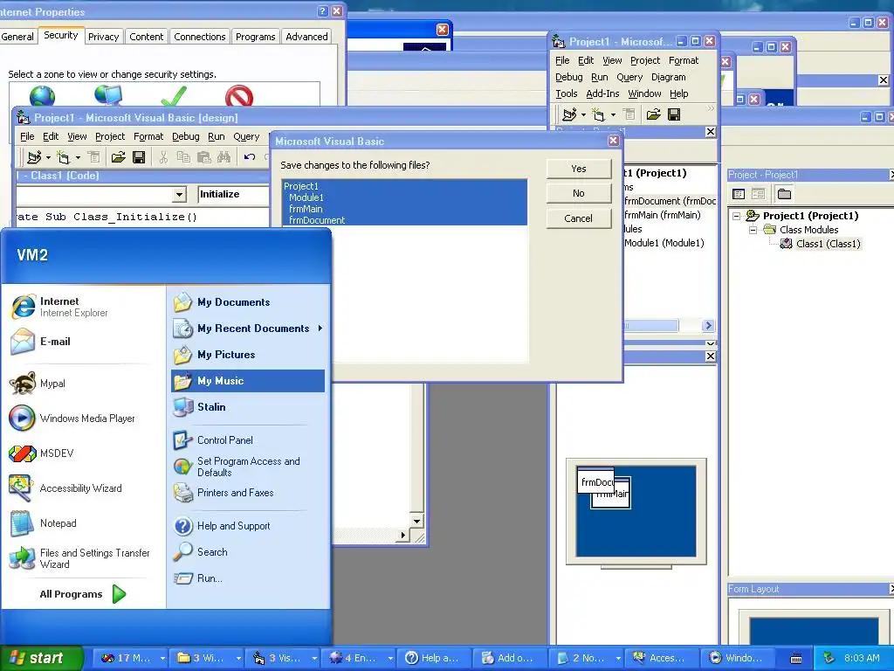Click Class1 module icon in project tree
Viewport: 894px width, 671px height.
[787, 244]
